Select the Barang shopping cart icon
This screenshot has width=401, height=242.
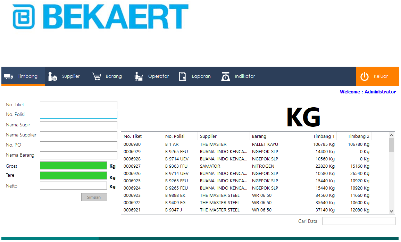97,76
